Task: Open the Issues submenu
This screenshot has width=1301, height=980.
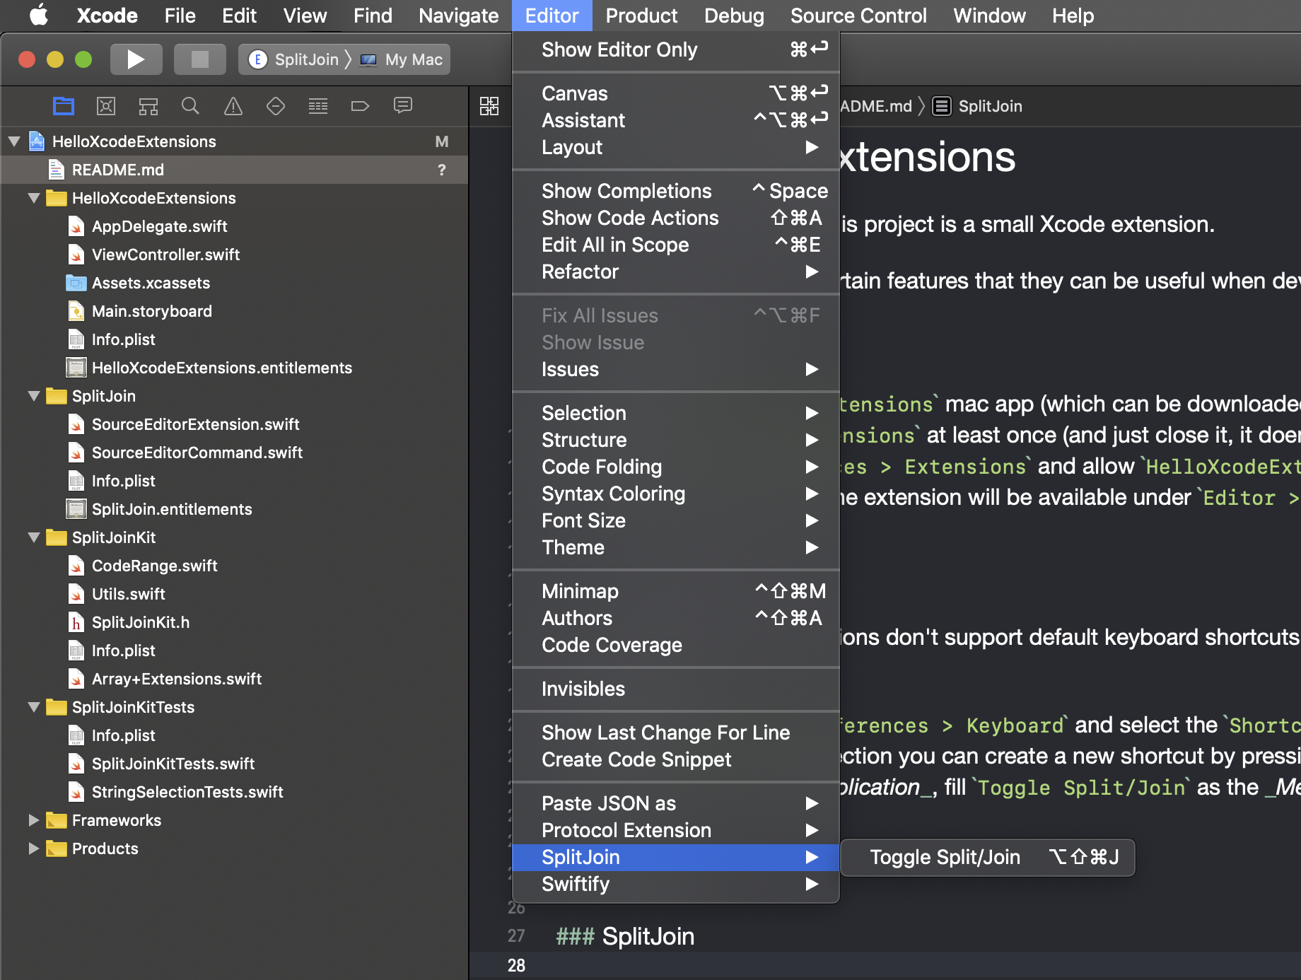Action: pos(675,369)
